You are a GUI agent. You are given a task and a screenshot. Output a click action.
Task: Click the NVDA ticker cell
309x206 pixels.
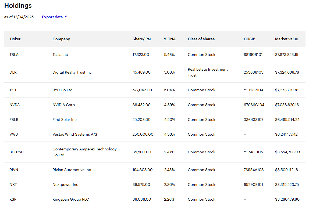point(15,105)
